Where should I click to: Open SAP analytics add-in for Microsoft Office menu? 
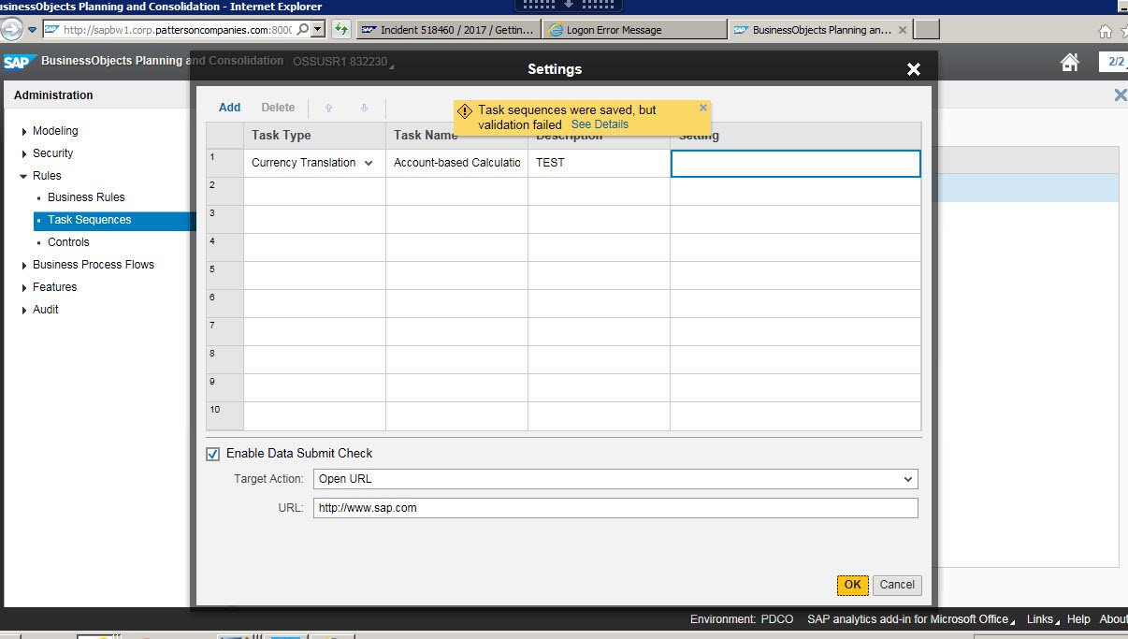pyautogui.click(x=911, y=619)
